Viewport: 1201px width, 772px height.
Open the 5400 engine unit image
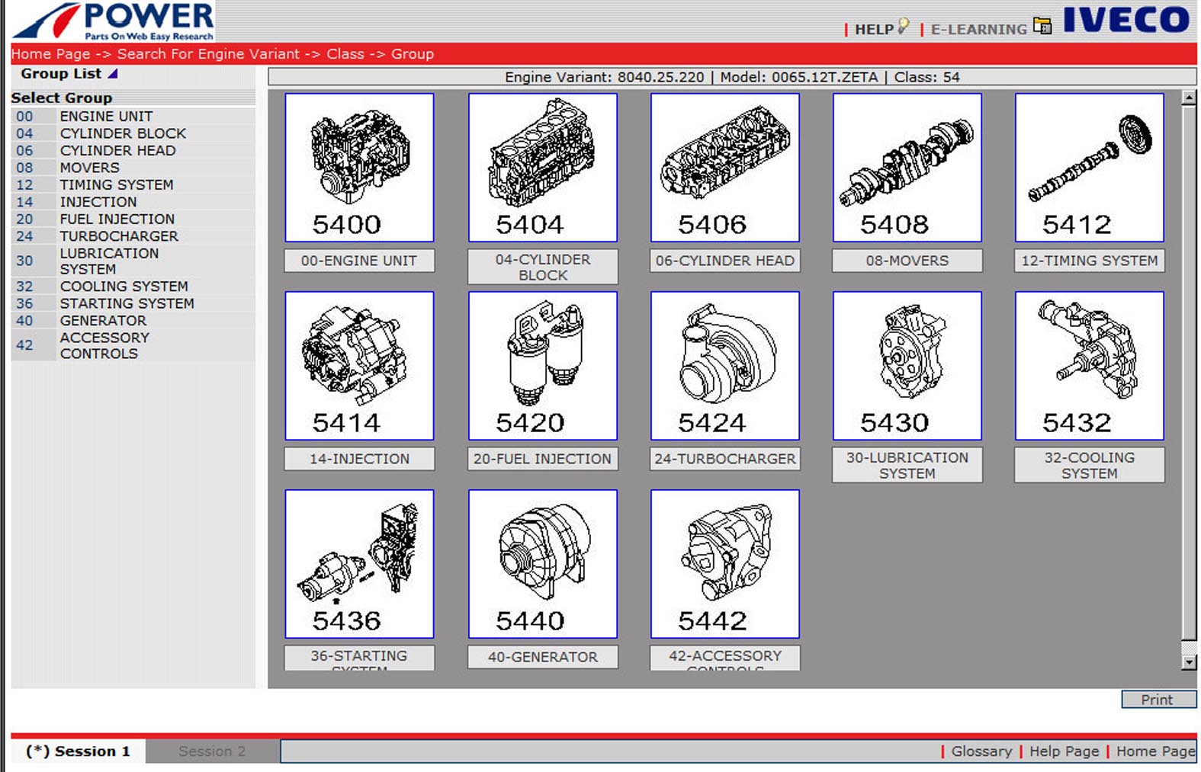pos(359,168)
